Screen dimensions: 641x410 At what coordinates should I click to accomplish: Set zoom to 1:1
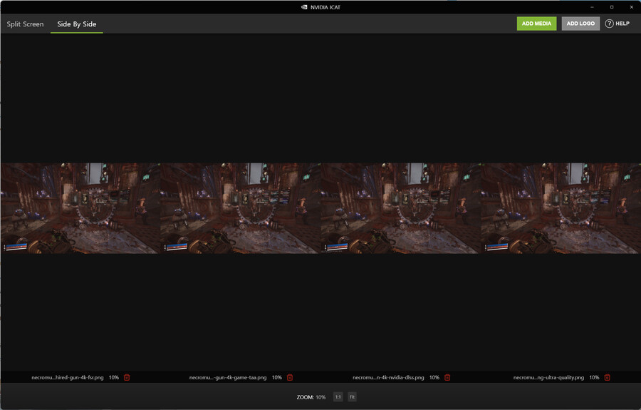(338, 397)
